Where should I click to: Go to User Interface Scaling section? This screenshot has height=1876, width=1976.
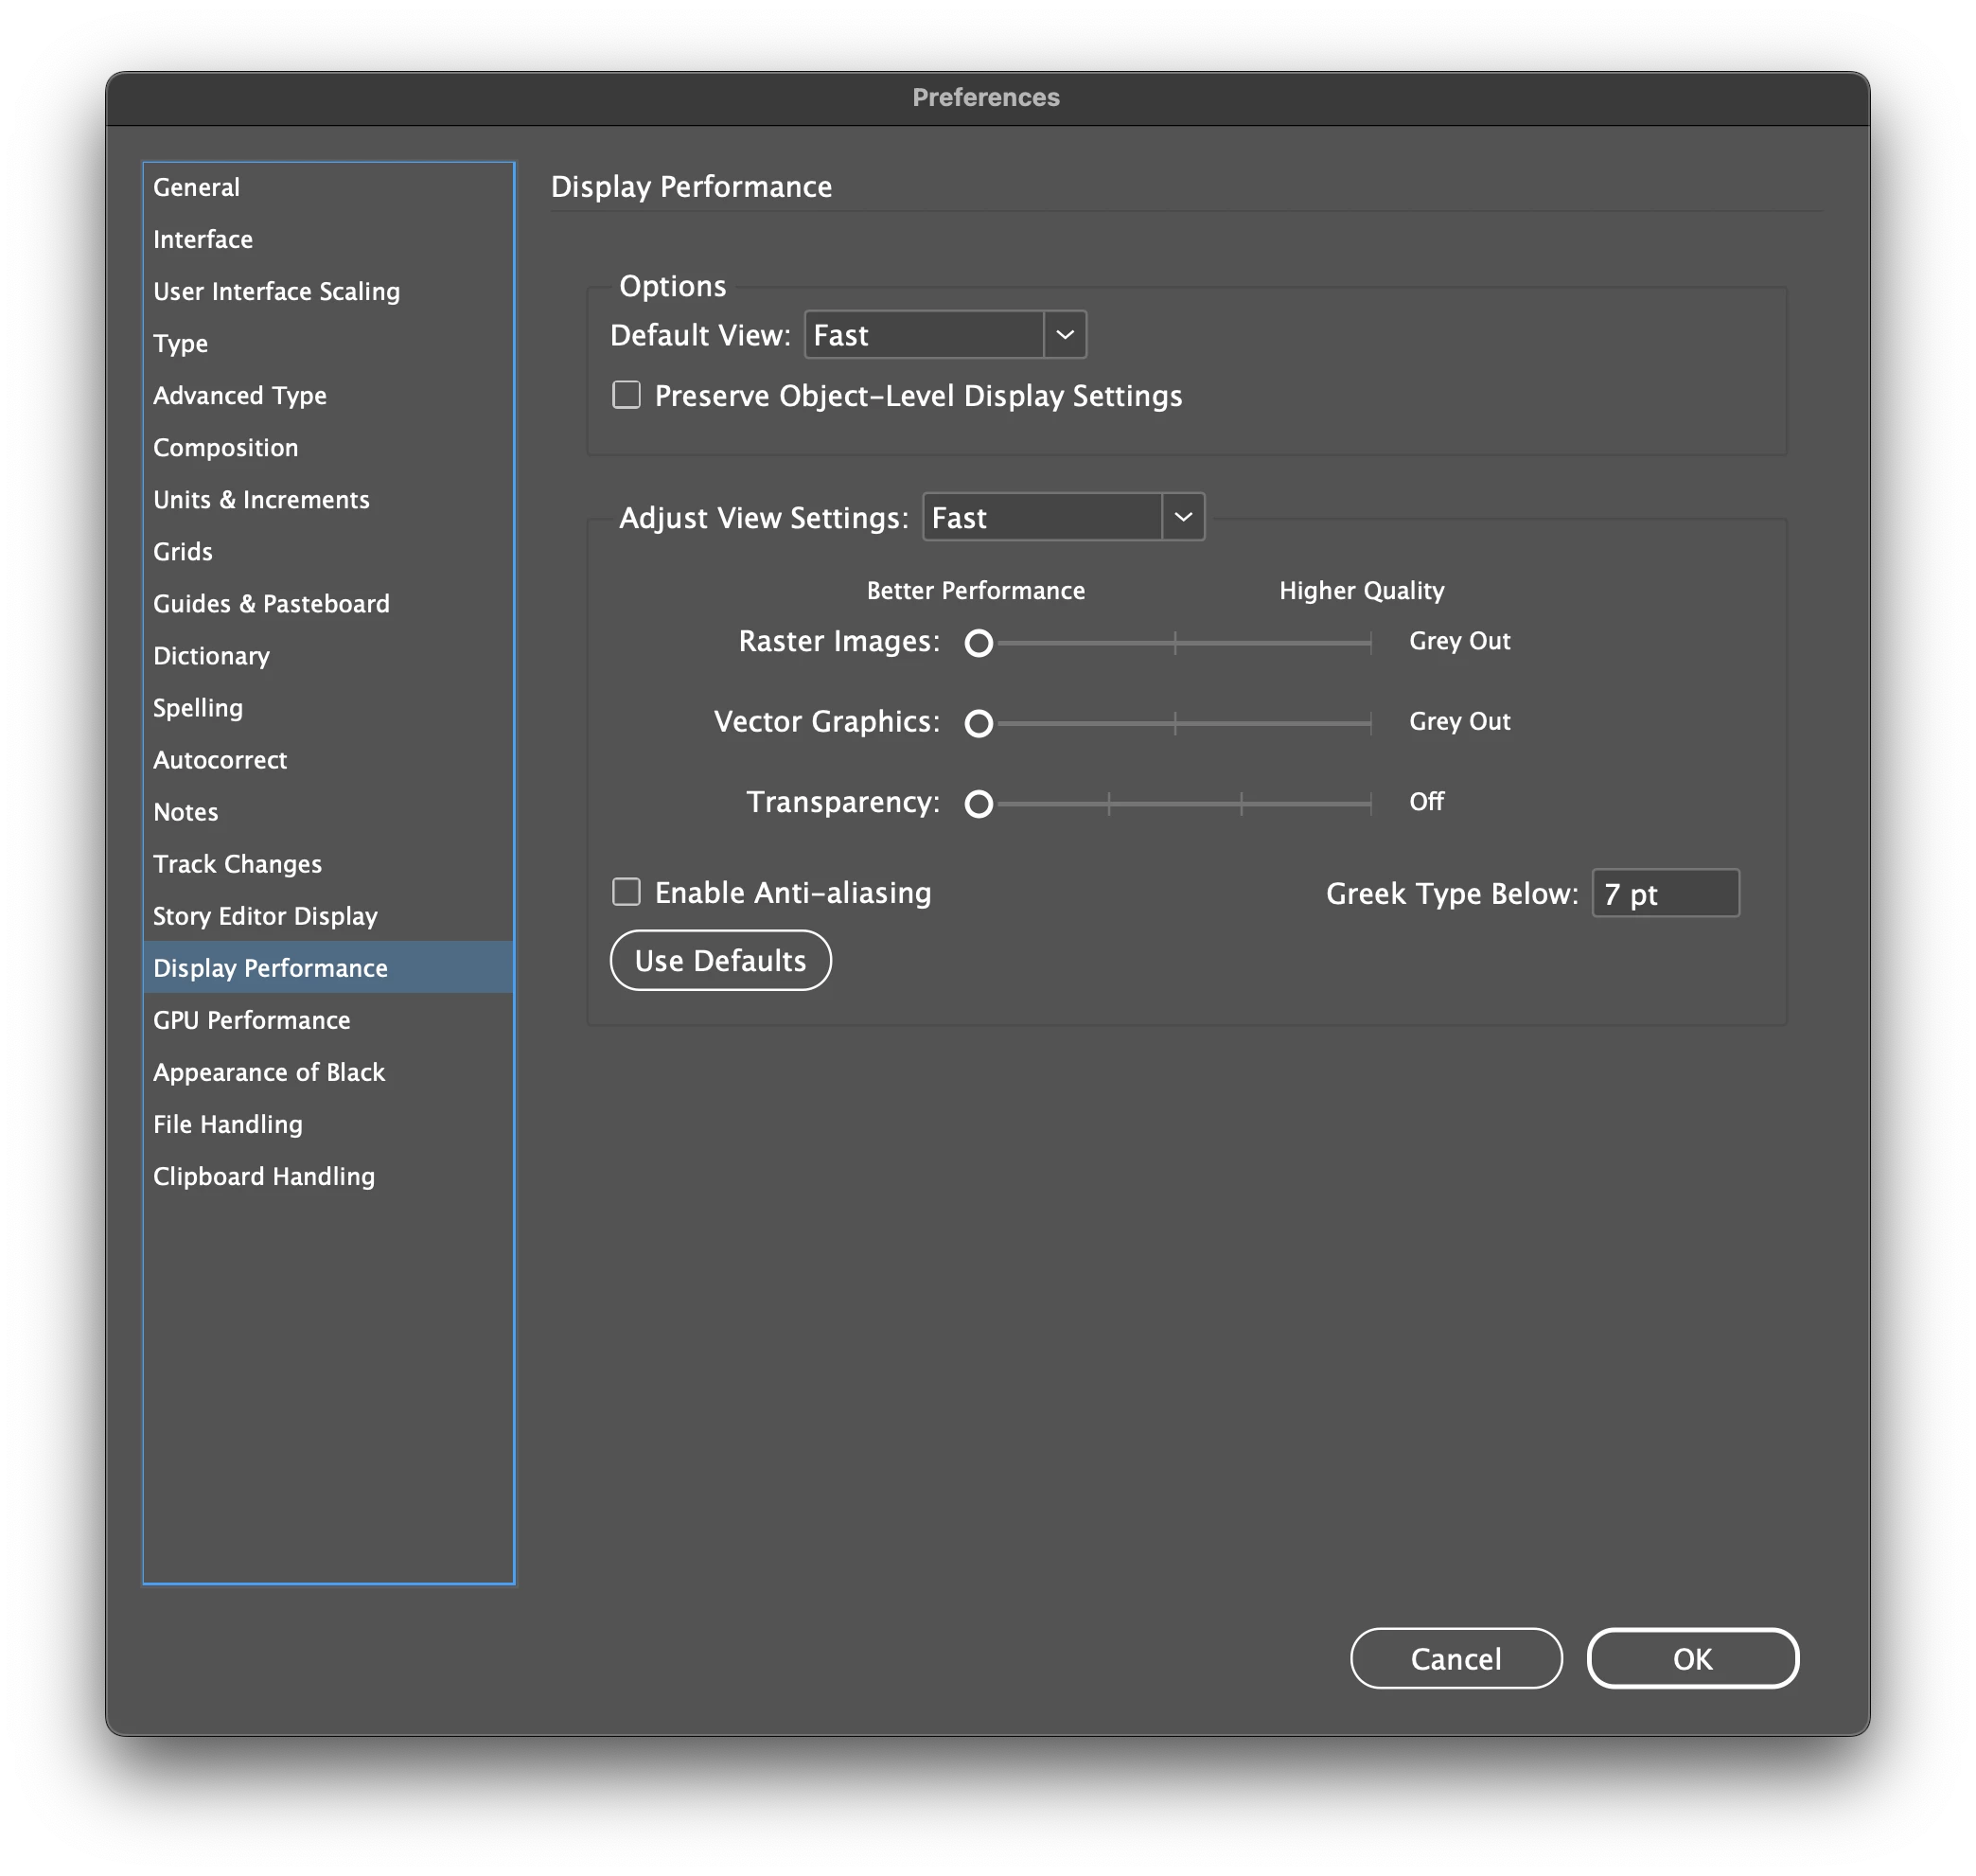277,291
